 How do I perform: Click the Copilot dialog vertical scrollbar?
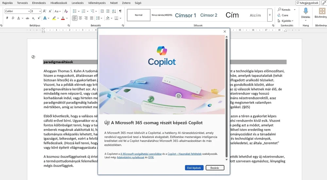point(227,98)
